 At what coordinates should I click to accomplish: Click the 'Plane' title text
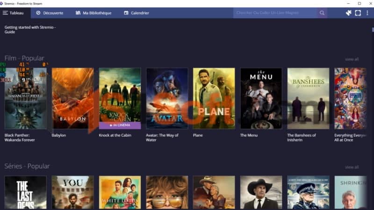pyautogui.click(x=198, y=135)
